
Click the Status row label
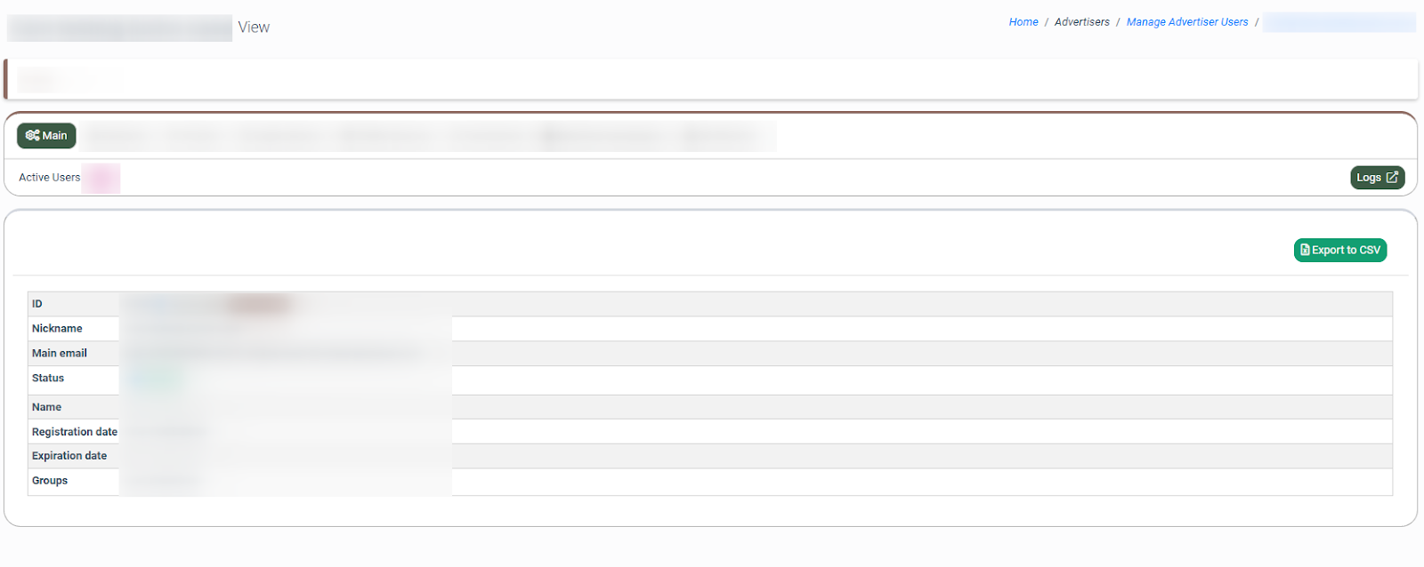pos(48,379)
